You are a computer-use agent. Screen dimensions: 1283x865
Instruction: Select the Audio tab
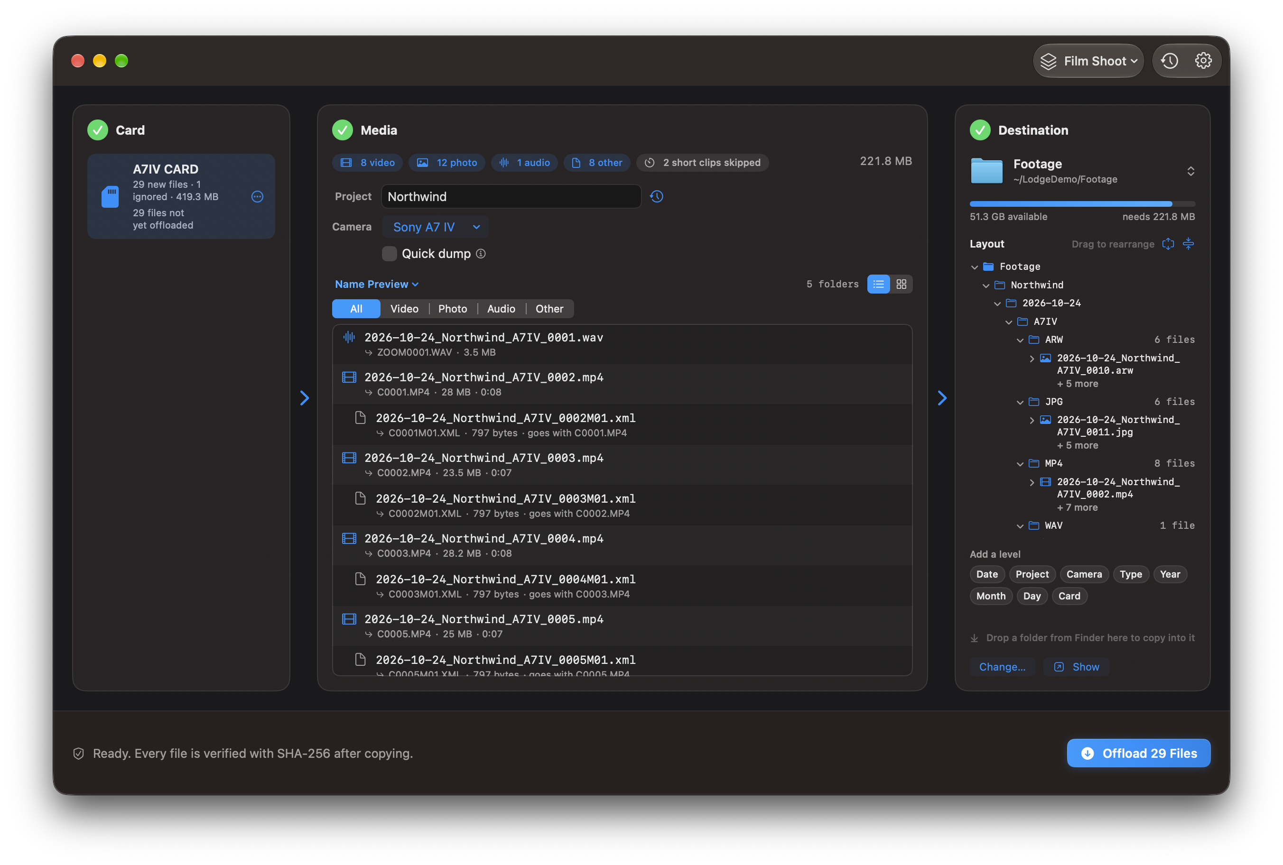501,309
